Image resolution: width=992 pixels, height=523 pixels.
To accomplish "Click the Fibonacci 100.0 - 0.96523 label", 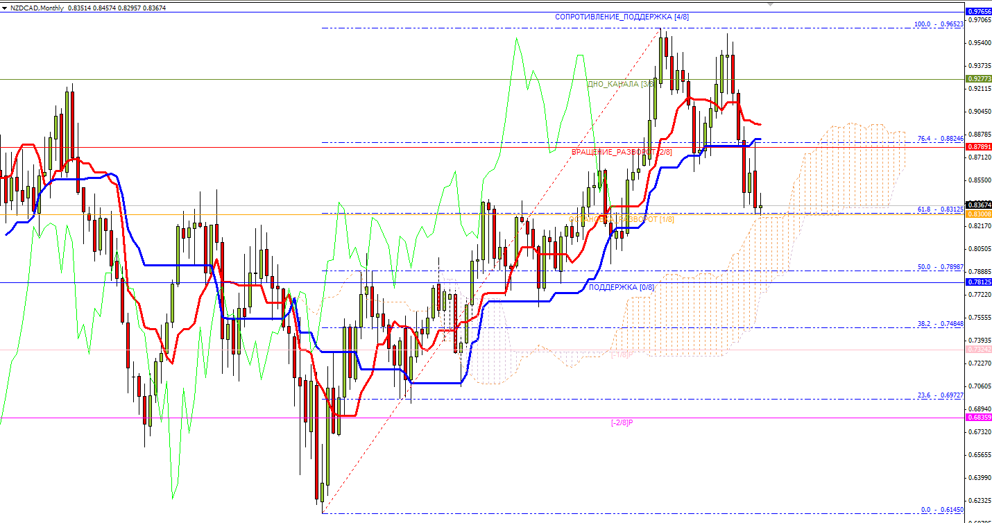I will coord(939,24).
